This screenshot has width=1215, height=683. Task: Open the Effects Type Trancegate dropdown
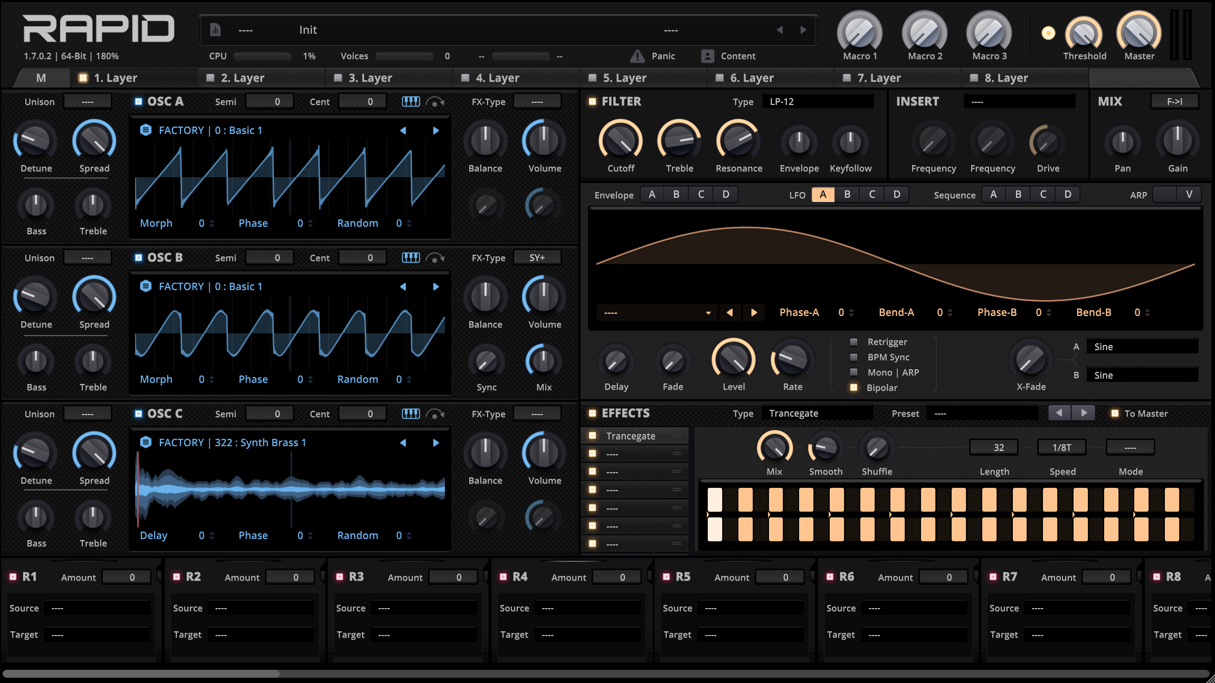(x=818, y=413)
